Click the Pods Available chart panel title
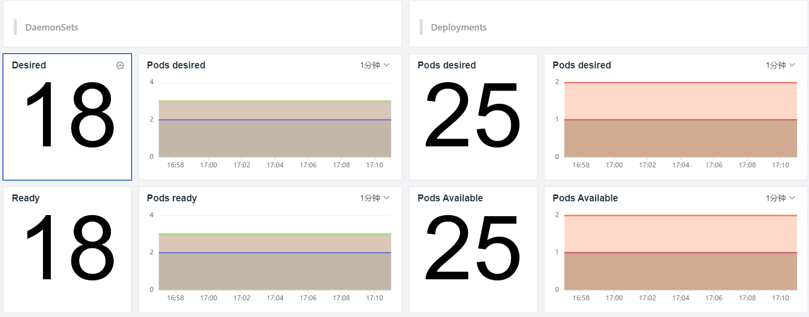The image size is (809, 317). click(585, 198)
